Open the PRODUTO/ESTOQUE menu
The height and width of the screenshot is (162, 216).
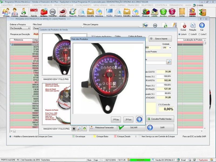click(64, 5)
